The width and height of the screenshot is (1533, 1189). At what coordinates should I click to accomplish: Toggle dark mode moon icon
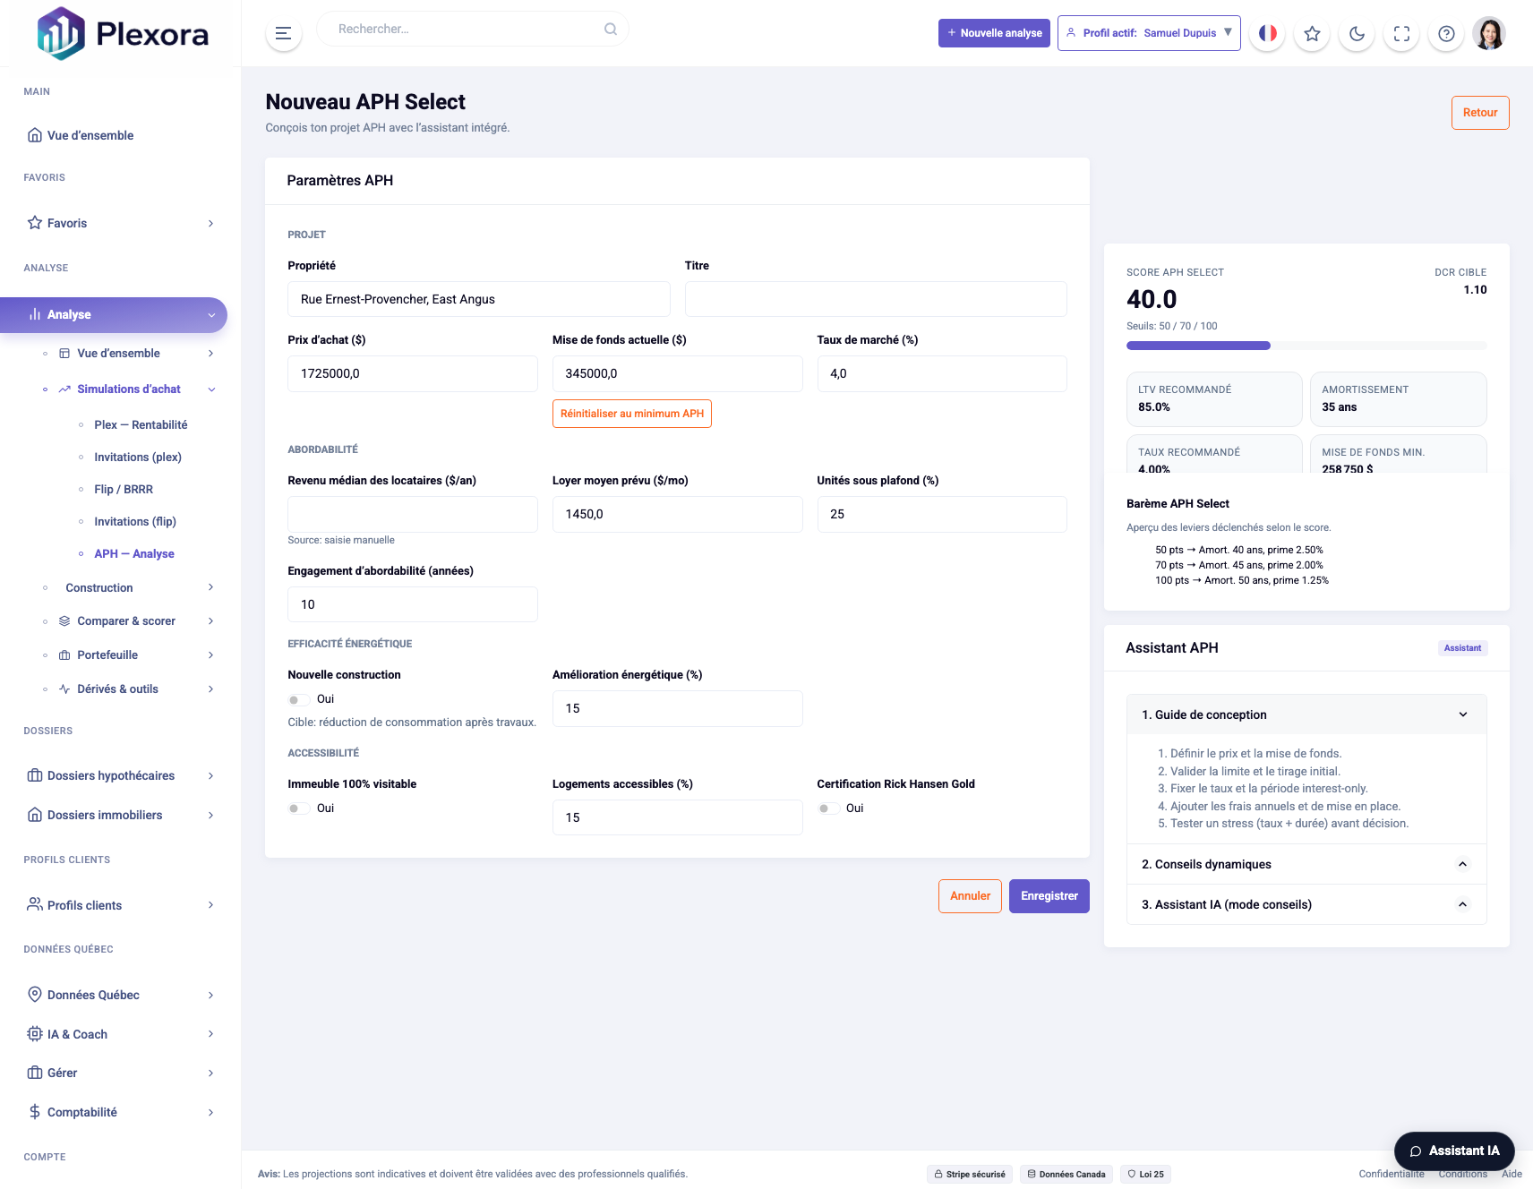[x=1357, y=33]
